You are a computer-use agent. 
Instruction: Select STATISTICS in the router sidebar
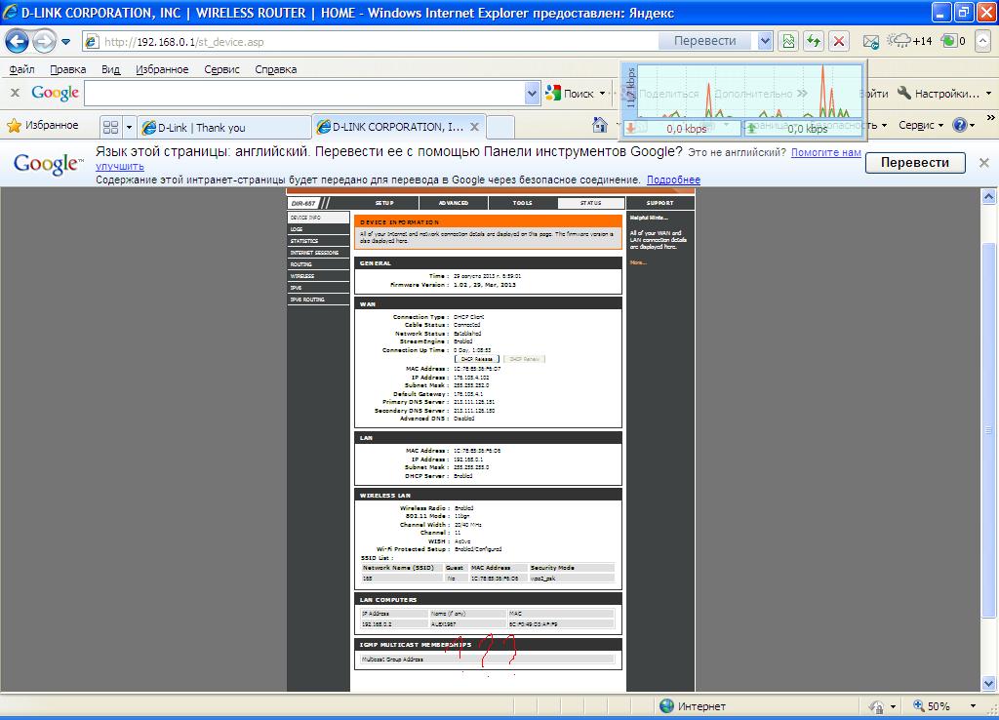(304, 241)
